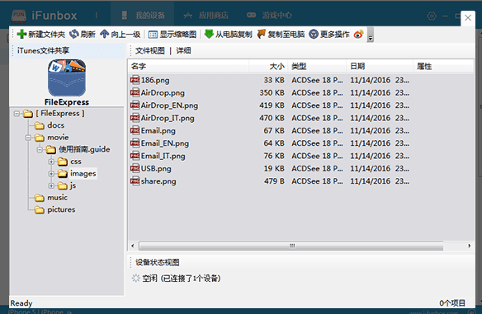The width and height of the screenshot is (482, 314).
Task: Expand the js folder node
Action: coord(51,185)
